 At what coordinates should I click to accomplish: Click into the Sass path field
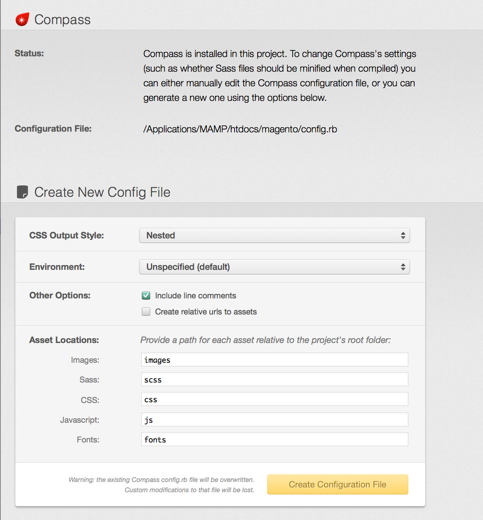[x=274, y=380]
